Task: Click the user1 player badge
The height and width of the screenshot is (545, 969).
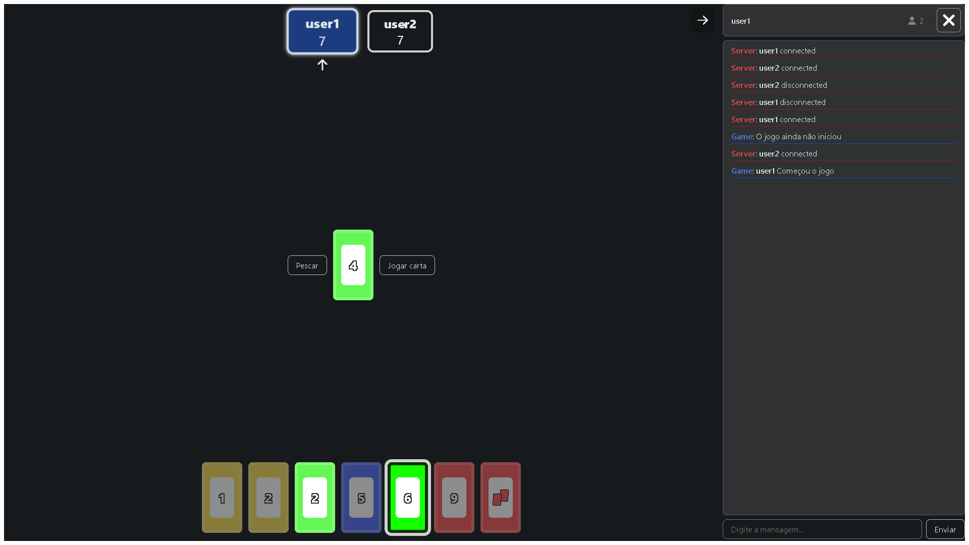Action: tap(322, 31)
